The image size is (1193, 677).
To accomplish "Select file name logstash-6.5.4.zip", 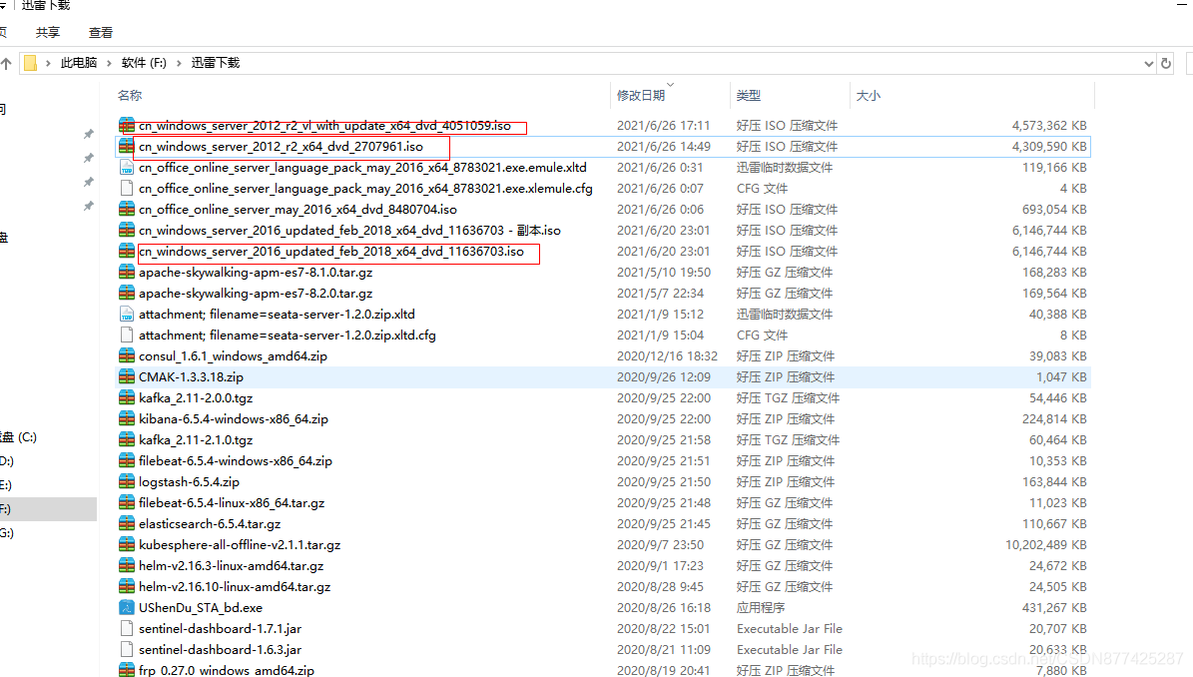I will (x=190, y=481).
